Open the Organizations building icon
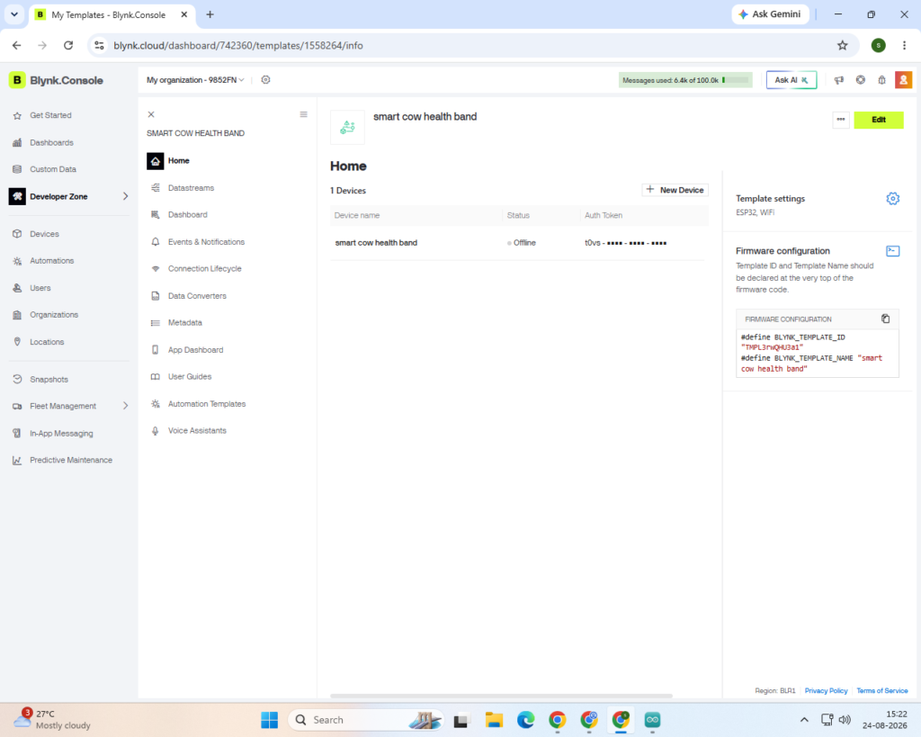 click(x=17, y=315)
